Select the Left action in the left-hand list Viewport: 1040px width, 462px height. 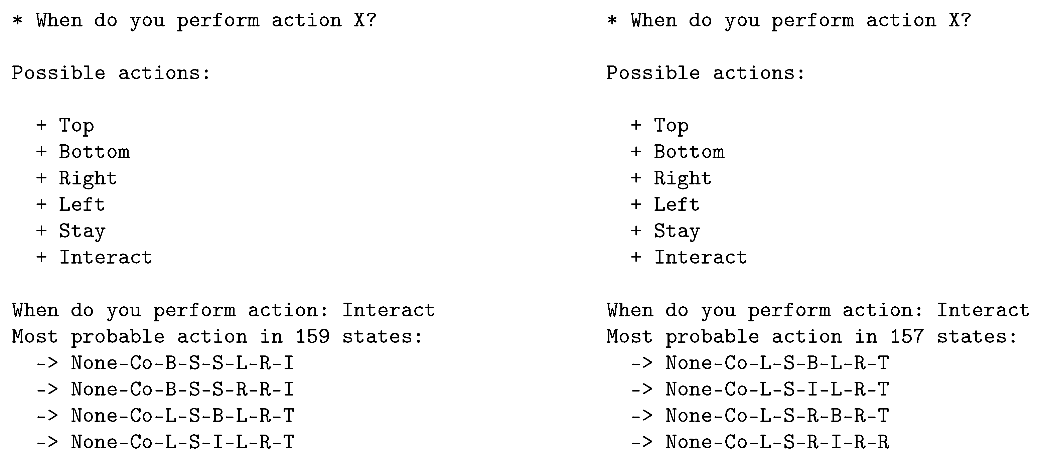(x=82, y=205)
